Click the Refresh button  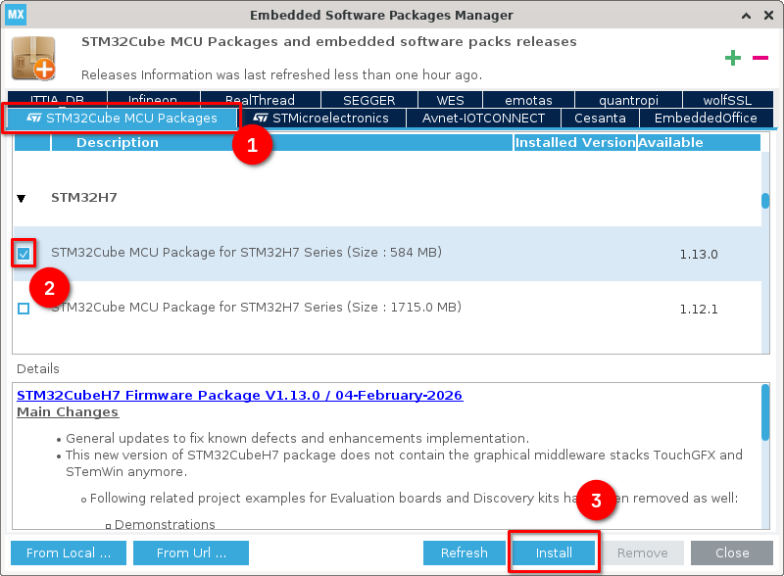pyautogui.click(x=465, y=553)
